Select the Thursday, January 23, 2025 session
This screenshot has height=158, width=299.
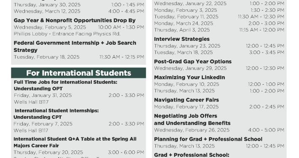coord(187,46)
